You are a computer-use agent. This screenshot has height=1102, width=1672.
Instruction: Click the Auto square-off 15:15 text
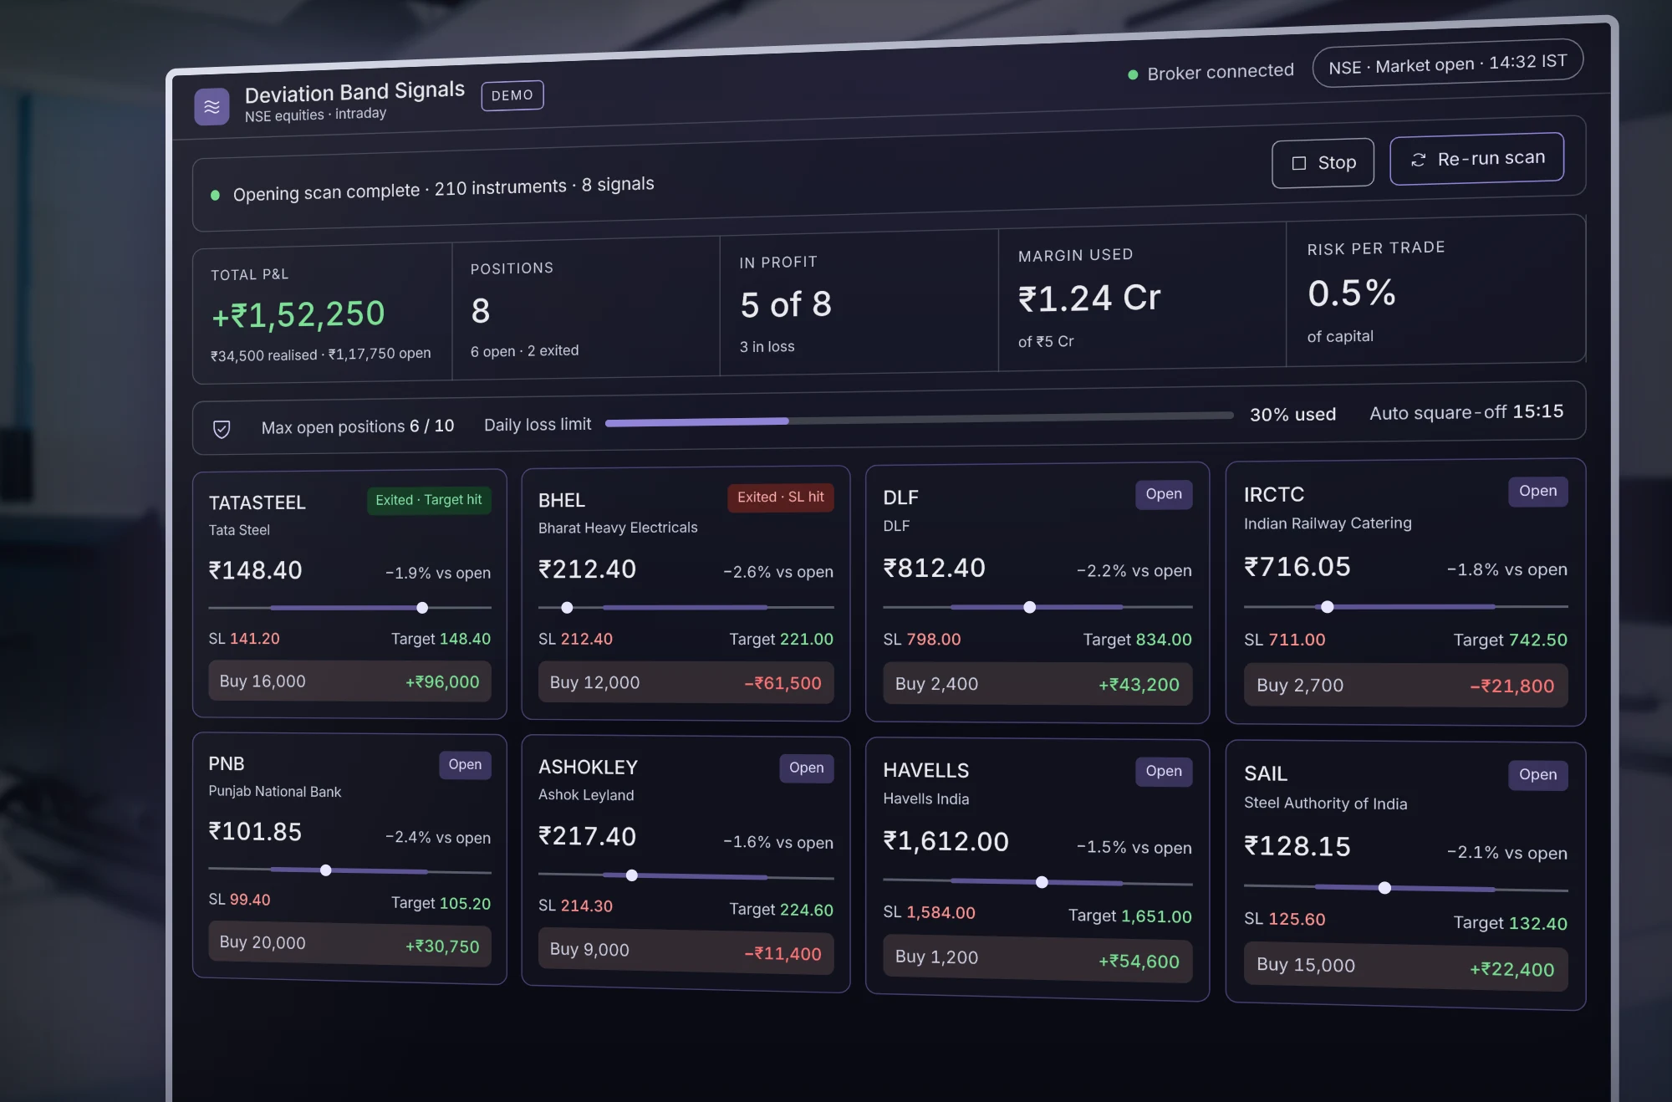1466,412
